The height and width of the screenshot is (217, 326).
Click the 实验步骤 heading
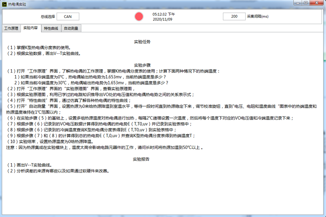pos(143,65)
